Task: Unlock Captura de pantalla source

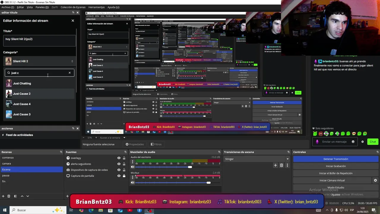Action: tap(124, 176)
